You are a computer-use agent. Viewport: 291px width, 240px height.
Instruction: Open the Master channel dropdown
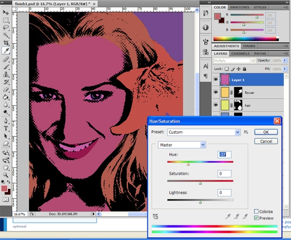(x=182, y=145)
